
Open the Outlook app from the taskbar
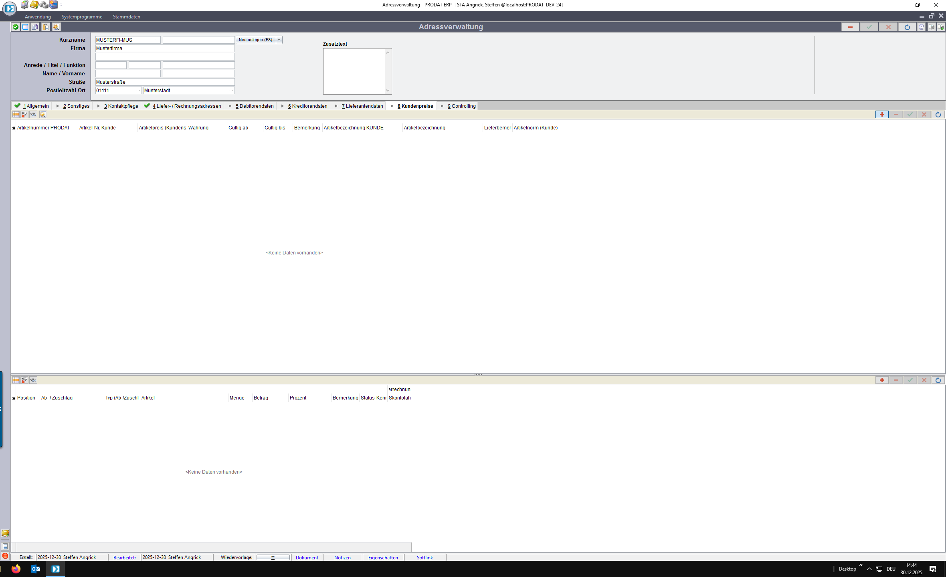pyautogui.click(x=35, y=569)
